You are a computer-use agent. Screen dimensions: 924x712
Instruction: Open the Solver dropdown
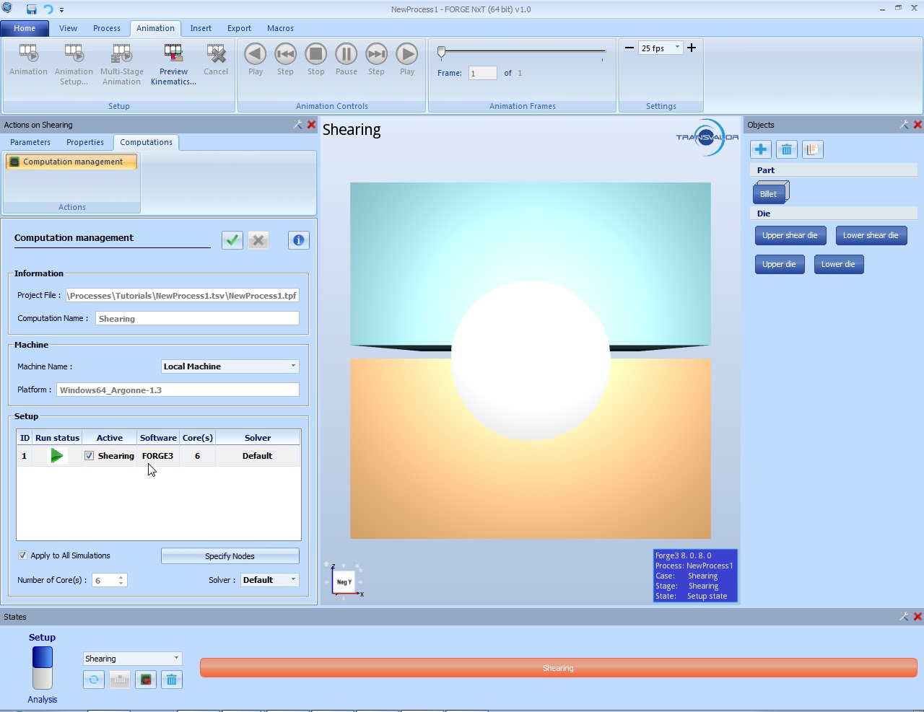[293, 579]
